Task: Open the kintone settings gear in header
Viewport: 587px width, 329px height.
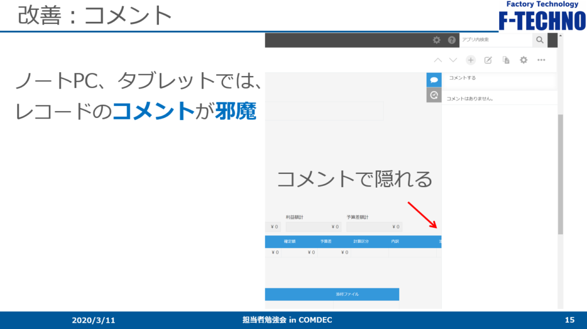Action: [437, 40]
